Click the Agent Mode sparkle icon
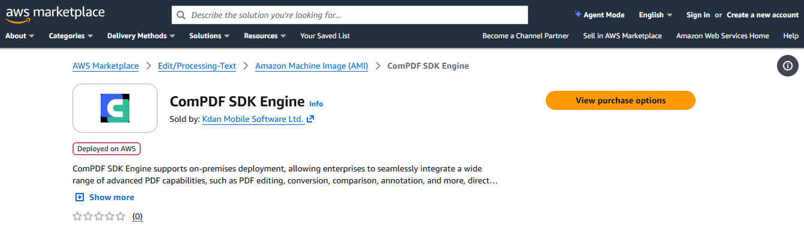 578,14
